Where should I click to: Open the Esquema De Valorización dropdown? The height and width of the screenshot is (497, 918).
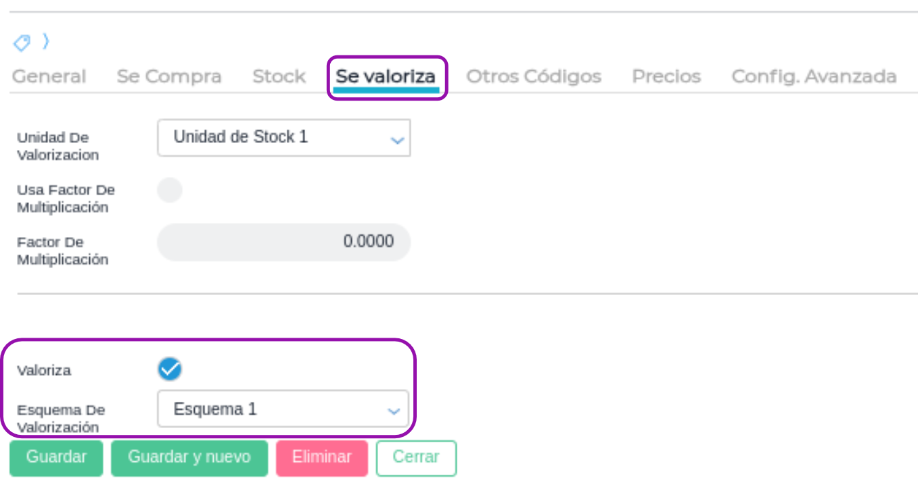tap(283, 409)
